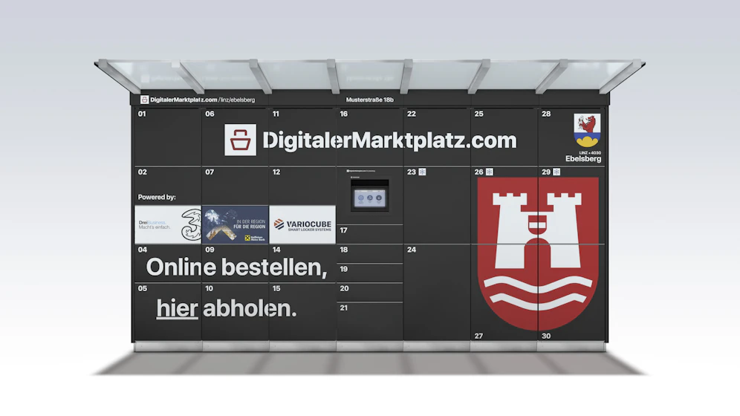This screenshot has height=416, width=740.
Task: Select locker number 22
Action: pos(412,114)
